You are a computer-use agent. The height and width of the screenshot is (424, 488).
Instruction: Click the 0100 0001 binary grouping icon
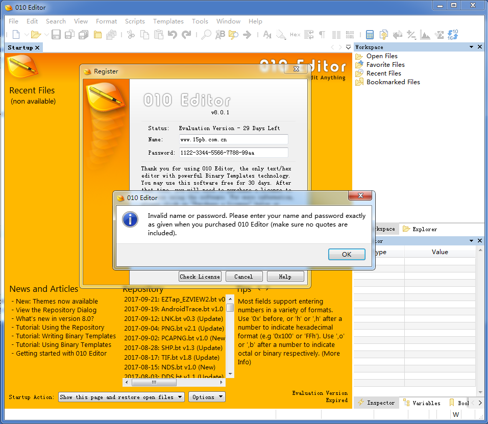click(350, 35)
